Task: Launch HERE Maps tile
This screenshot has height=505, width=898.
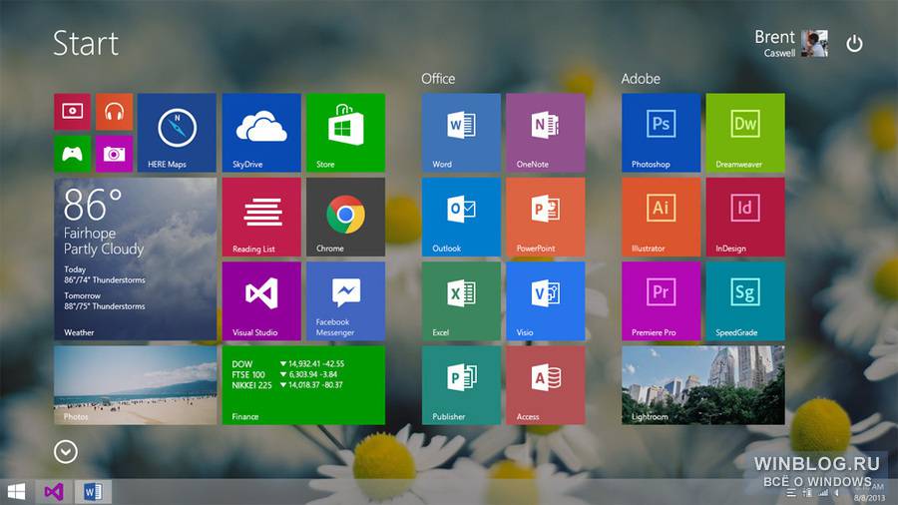Action: [x=177, y=133]
